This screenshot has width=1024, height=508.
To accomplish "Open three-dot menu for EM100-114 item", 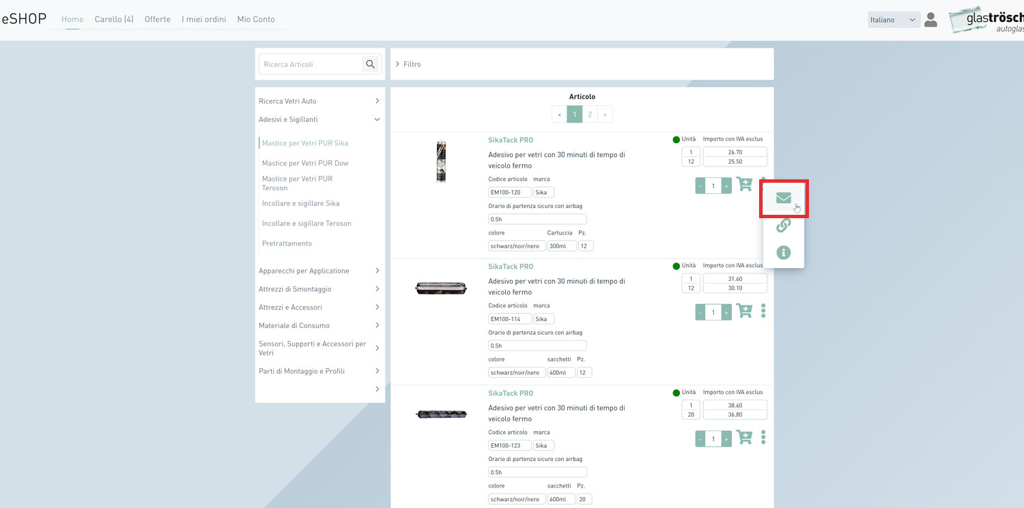I will 763,311.
